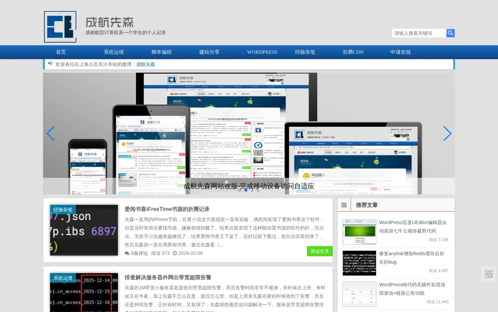The height and width of the screenshot is (312, 498).
Task: Click the search keyword input field
Action: pyautogui.click(x=419, y=33)
